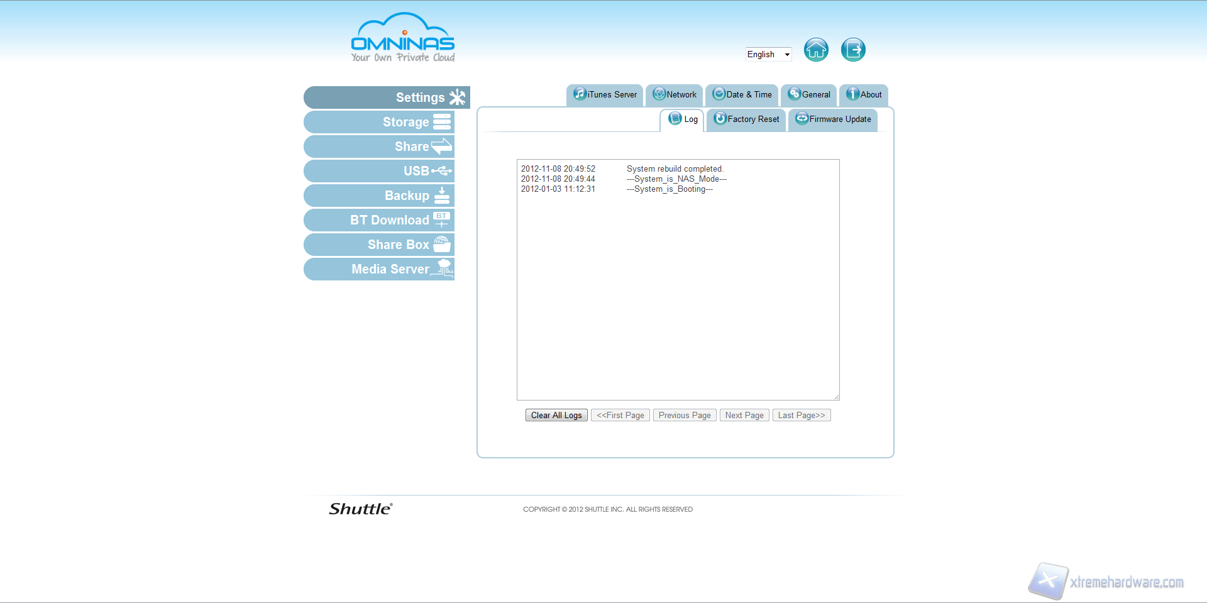This screenshot has width=1207, height=603.
Task: Open the Storage section in the sidebar
Action: click(x=379, y=122)
